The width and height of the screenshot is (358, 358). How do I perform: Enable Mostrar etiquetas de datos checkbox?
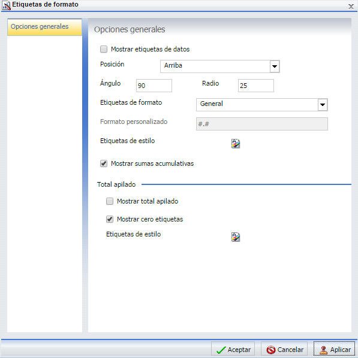coord(104,49)
